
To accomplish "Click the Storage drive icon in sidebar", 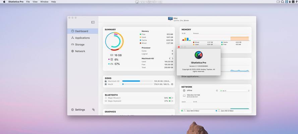I will [72, 45].
